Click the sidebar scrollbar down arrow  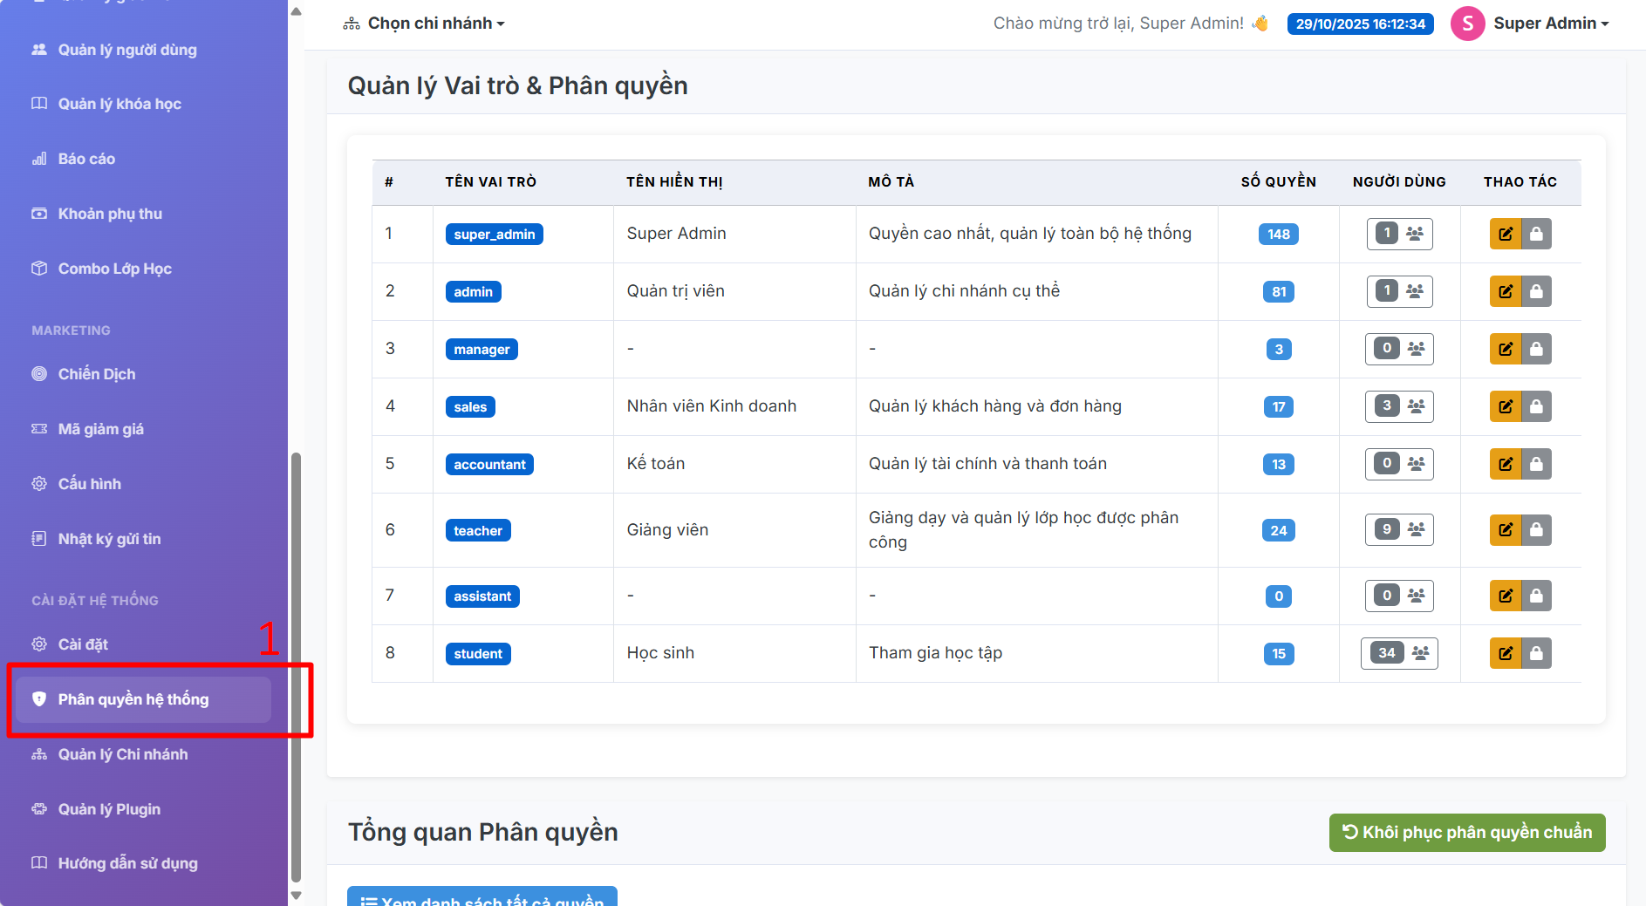(296, 896)
